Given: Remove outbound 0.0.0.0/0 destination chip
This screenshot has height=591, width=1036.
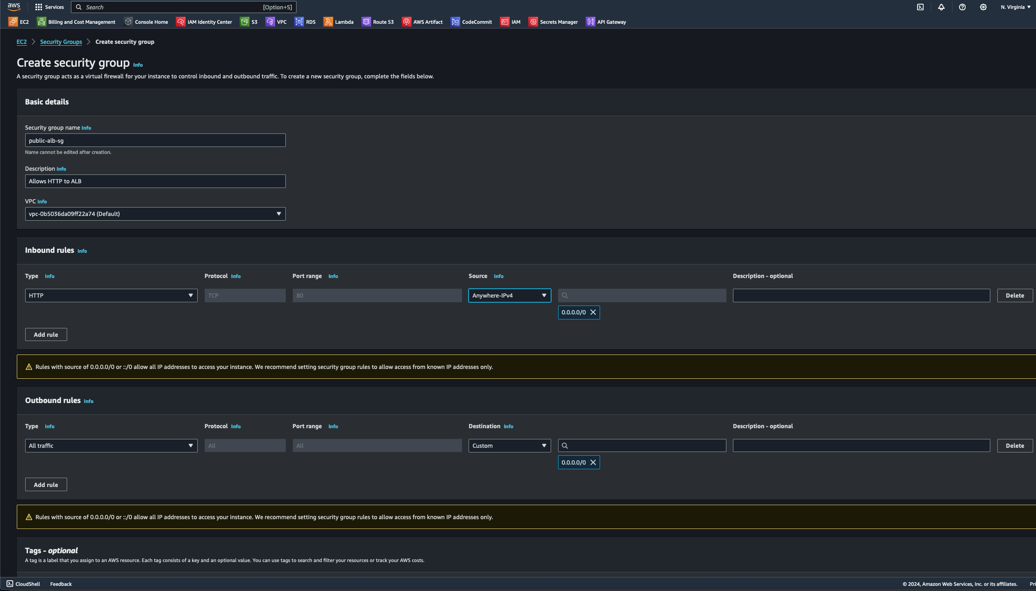Looking at the screenshot, I should [x=593, y=463].
